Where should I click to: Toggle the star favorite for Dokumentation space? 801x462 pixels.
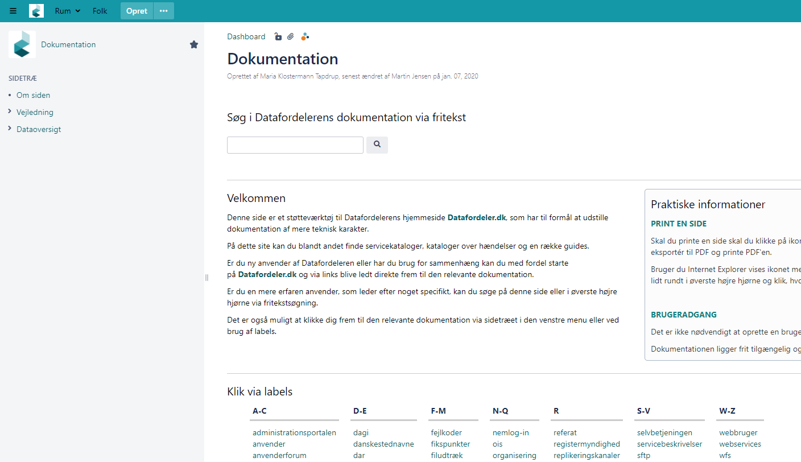tap(194, 44)
